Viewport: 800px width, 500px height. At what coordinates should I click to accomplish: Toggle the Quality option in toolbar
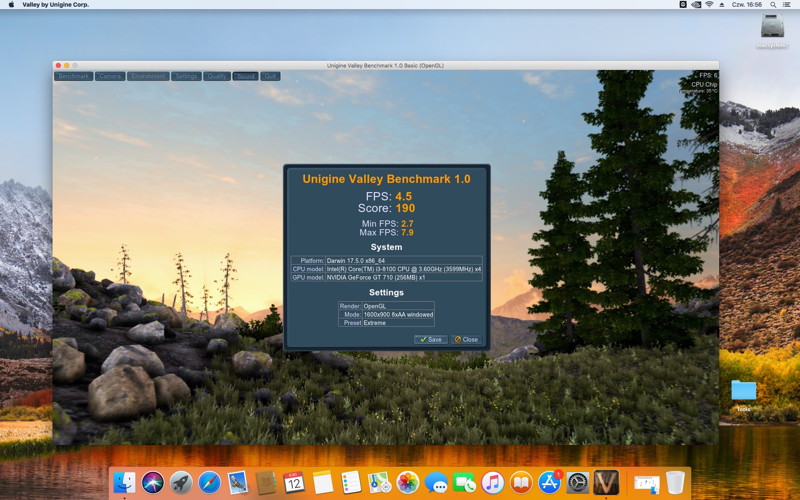click(217, 76)
